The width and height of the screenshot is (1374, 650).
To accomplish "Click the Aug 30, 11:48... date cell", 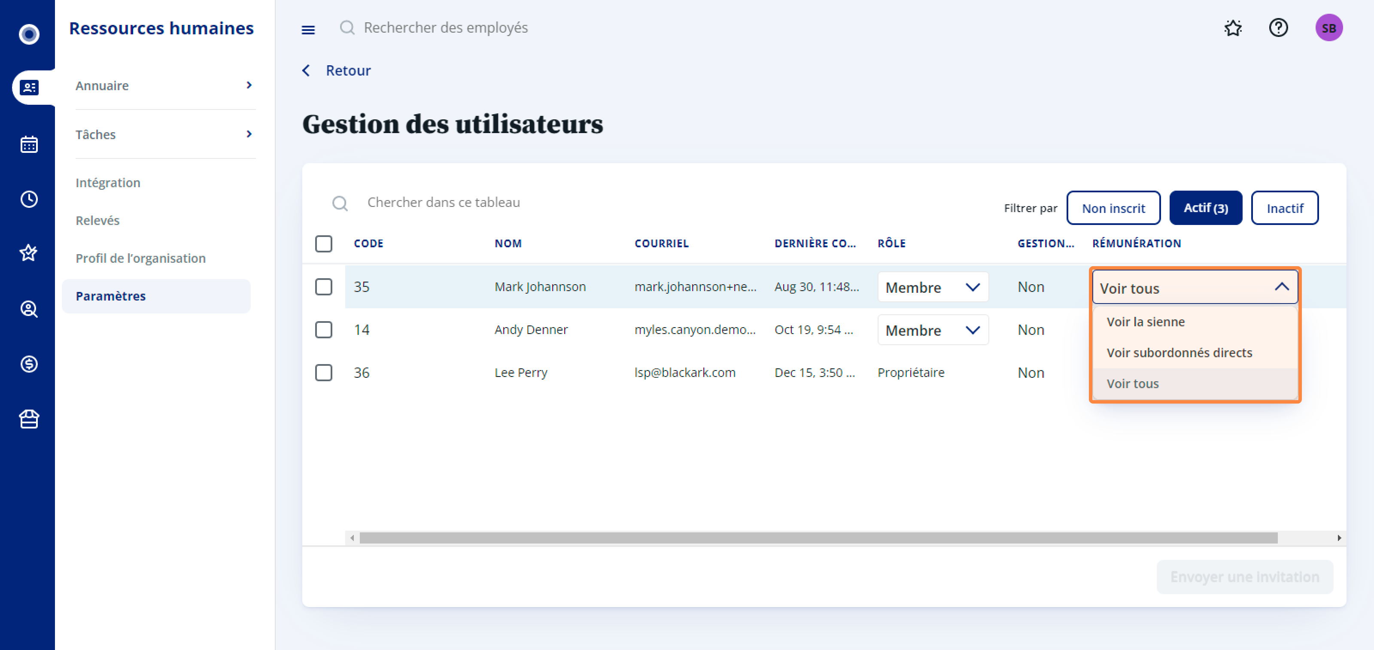I will pyautogui.click(x=817, y=287).
